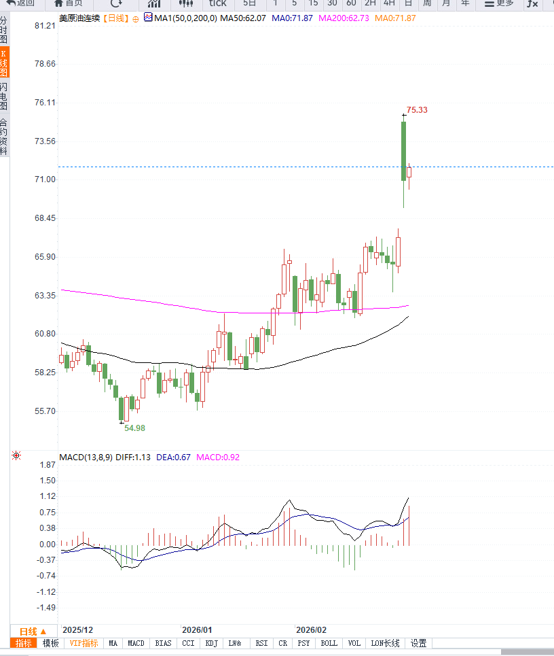
Task: Switch to 闪电图 side tab
Action: 4,97
